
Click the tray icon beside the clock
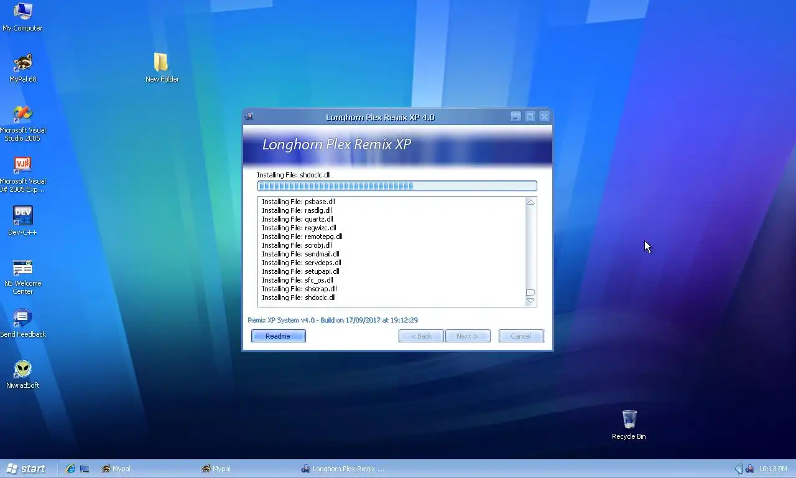(749, 469)
